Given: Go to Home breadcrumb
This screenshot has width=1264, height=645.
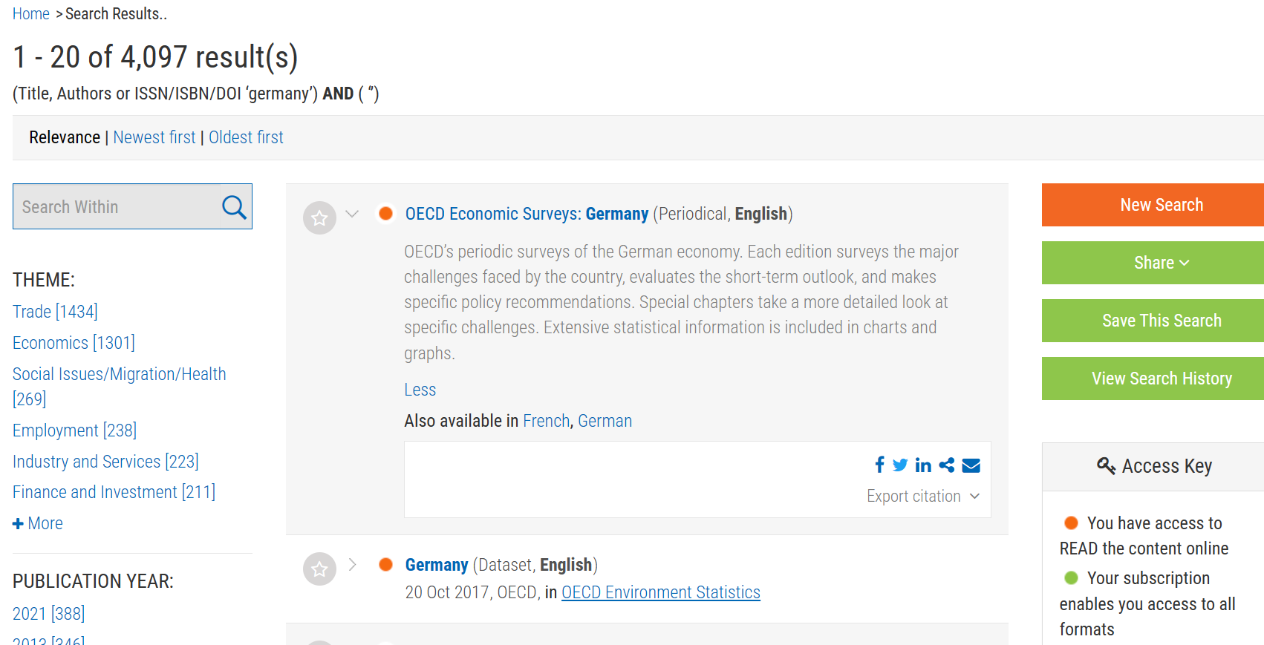Looking at the screenshot, I should pos(30,14).
